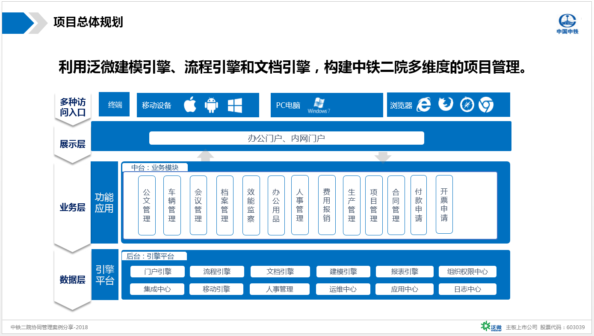
Task: Select the 浏览器 label
Action: pos(401,105)
